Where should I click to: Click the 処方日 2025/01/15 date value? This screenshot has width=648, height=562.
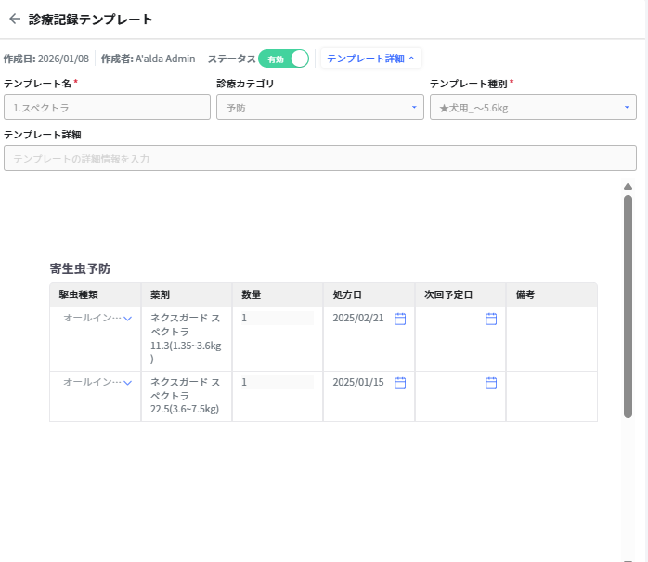(358, 382)
